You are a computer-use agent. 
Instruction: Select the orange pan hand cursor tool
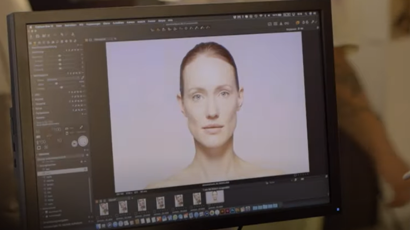tap(158, 30)
